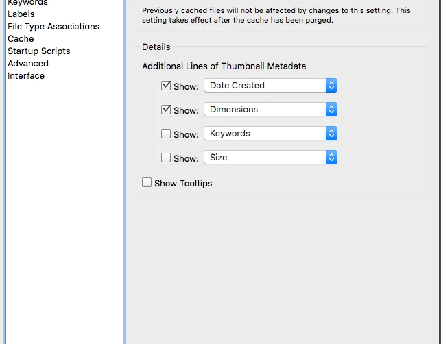Viewport: 441px width, 344px height.
Task: Click the blue arrows beside Date Created
Action: [332, 86]
